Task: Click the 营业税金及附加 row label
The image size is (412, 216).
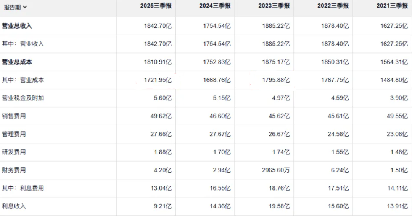Action: coord(23,98)
